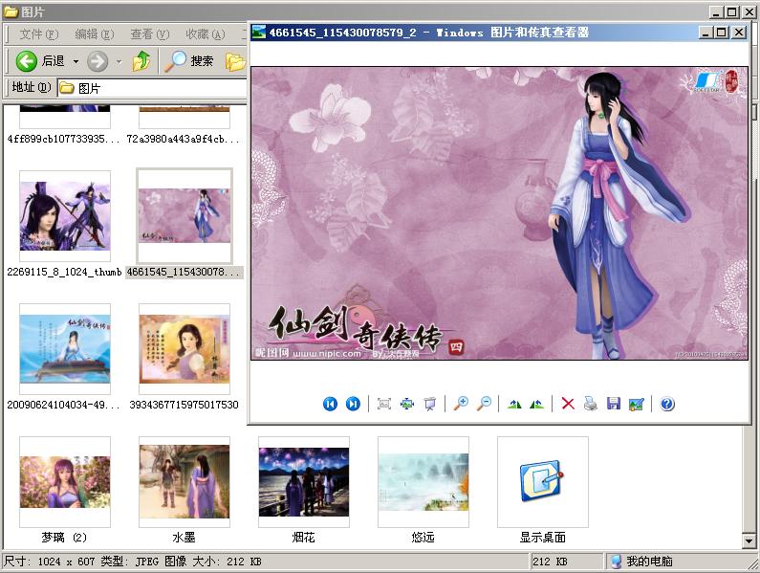Open 编辑(E) menu
The width and height of the screenshot is (760, 573).
pyautogui.click(x=95, y=34)
